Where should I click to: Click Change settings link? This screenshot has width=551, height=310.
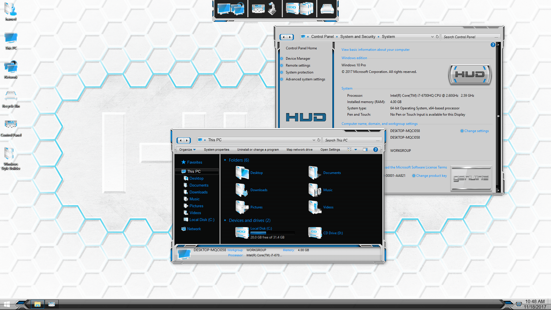click(476, 131)
